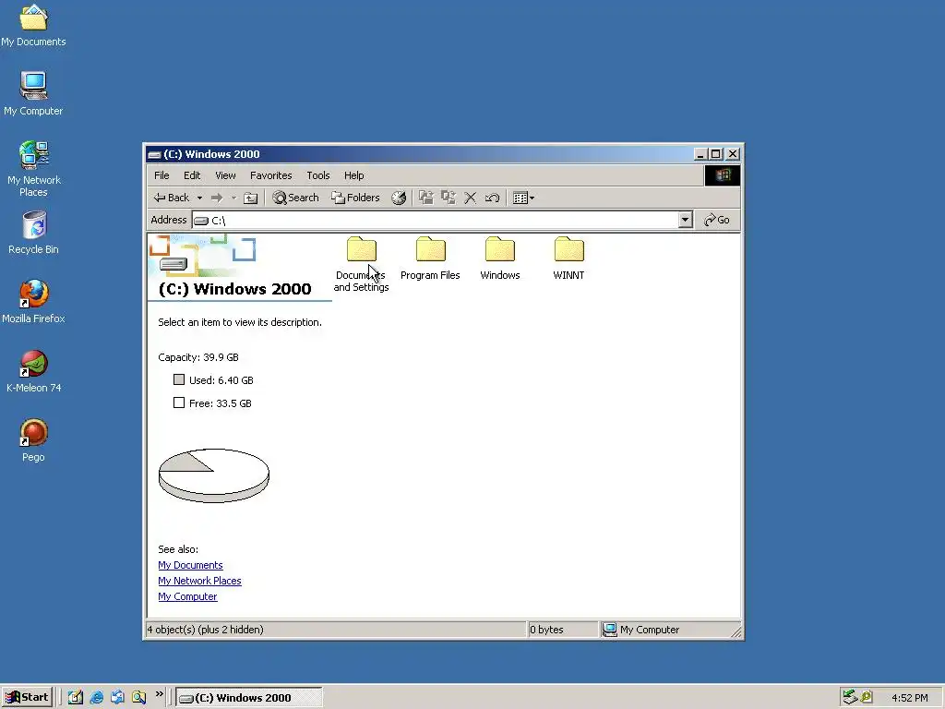The height and width of the screenshot is (709, 945).
Task: Open the Forward history dropdown arrow
Action: pos(233,198)
